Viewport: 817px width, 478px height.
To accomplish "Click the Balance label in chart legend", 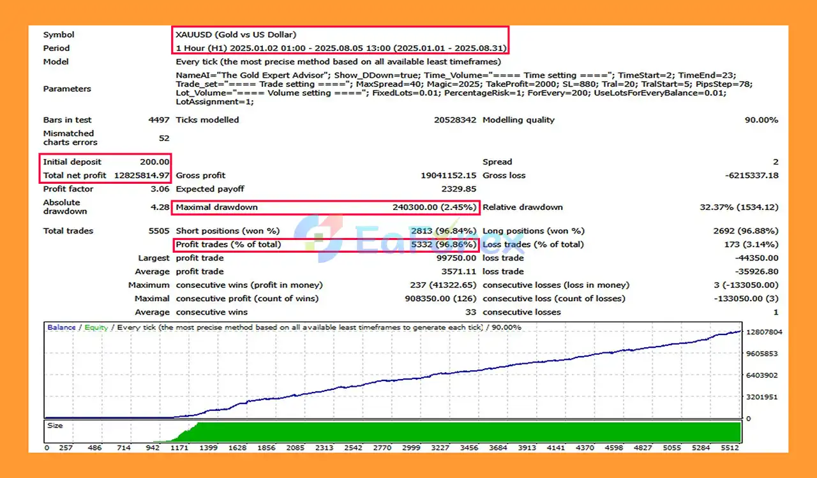I will coord(61,327).
